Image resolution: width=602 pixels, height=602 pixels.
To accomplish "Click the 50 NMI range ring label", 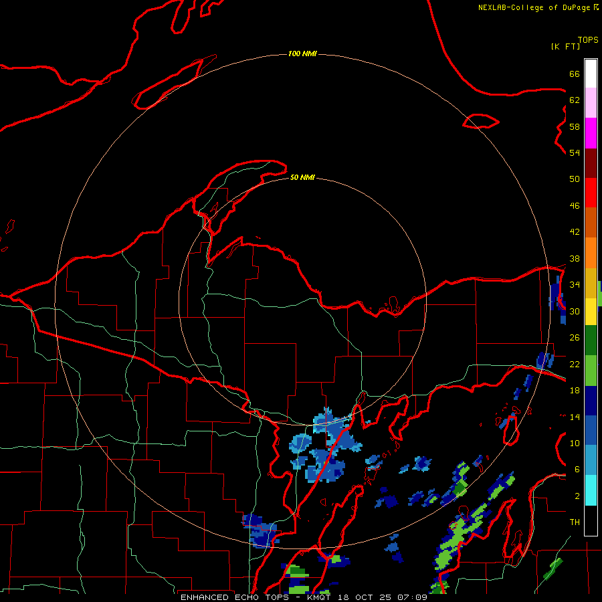I will coord(302,177).
